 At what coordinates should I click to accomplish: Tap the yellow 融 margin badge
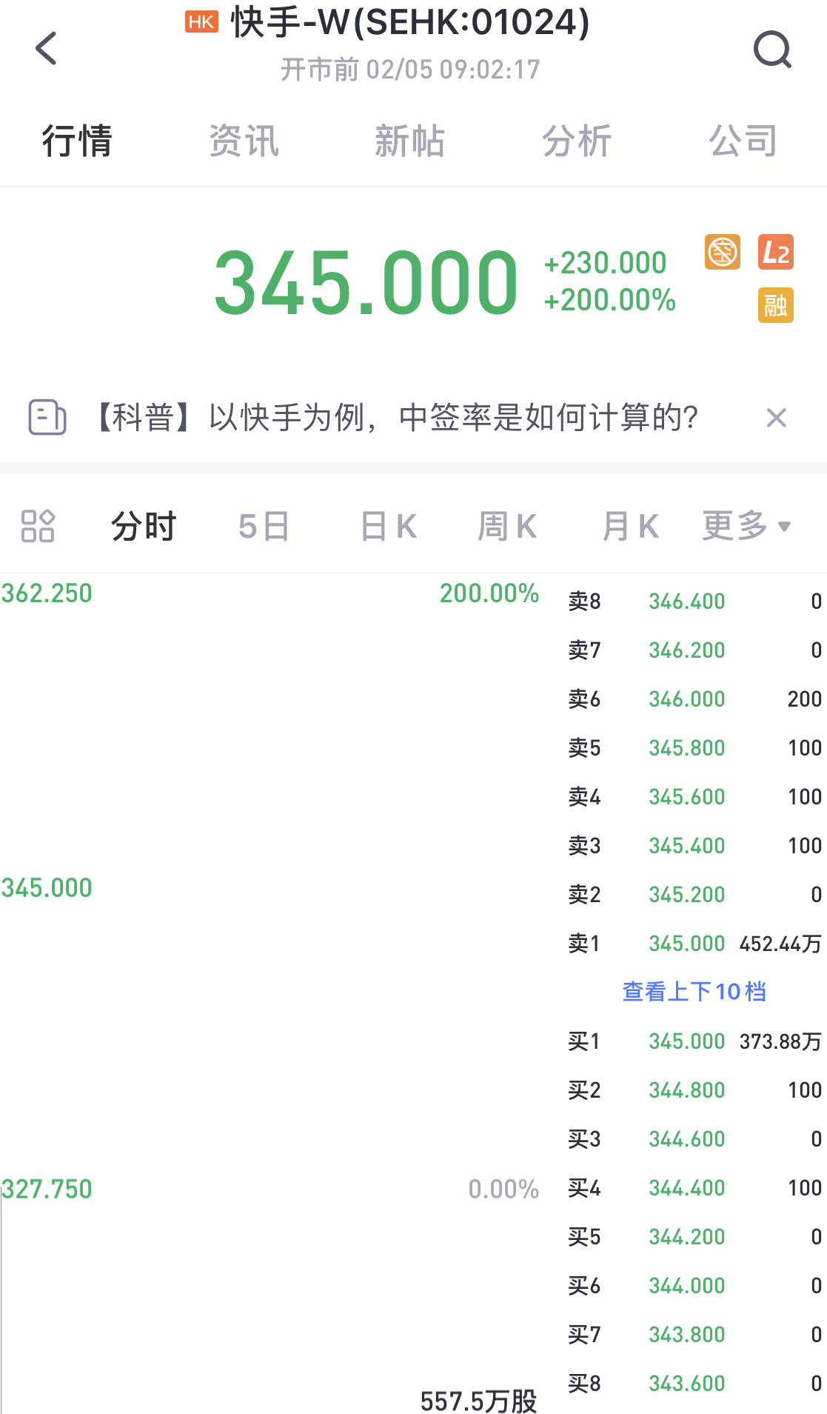point(775,305)
